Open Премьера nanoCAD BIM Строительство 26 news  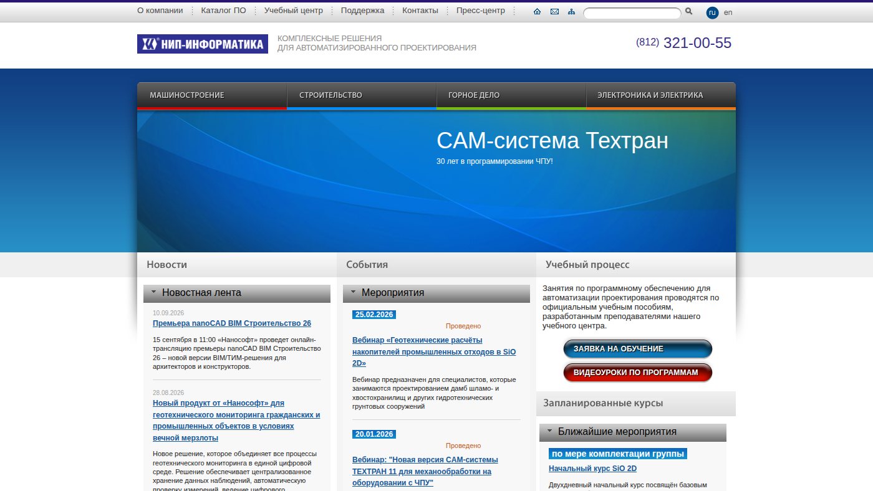(x=232, y=323)
